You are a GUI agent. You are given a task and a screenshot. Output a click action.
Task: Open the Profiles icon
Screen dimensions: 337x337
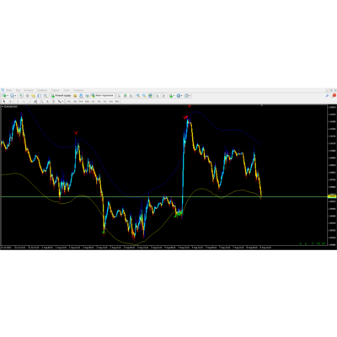pos(12,95)
